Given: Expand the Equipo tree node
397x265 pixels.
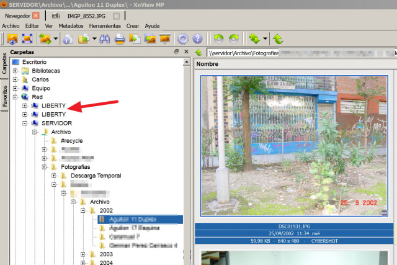Looking at the screenshot, I should pos(15,88).
